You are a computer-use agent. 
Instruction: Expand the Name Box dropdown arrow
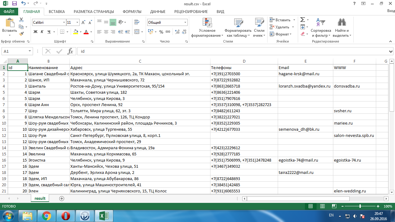30,51
